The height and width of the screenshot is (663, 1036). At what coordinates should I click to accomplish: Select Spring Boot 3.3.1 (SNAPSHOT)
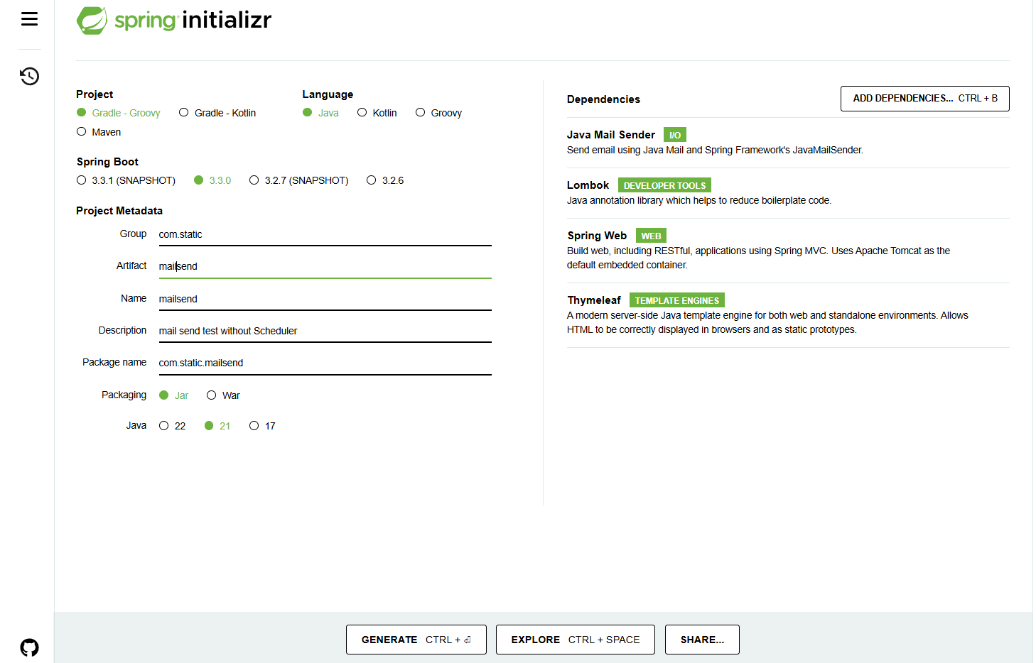(x=126, y=180)
